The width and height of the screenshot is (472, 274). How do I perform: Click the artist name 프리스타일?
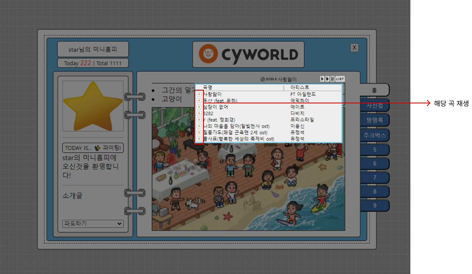pos(302,120)
